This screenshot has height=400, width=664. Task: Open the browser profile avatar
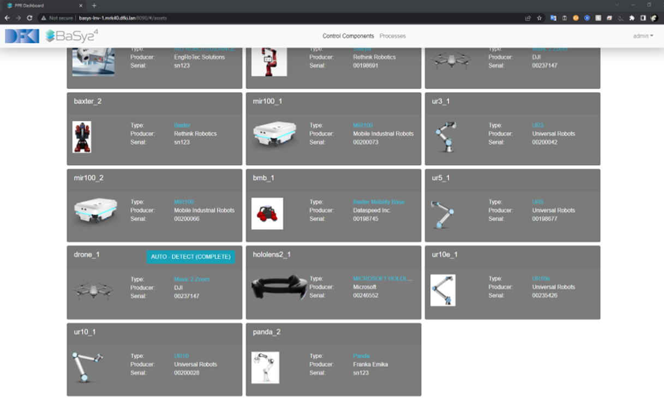pos(654,18)
